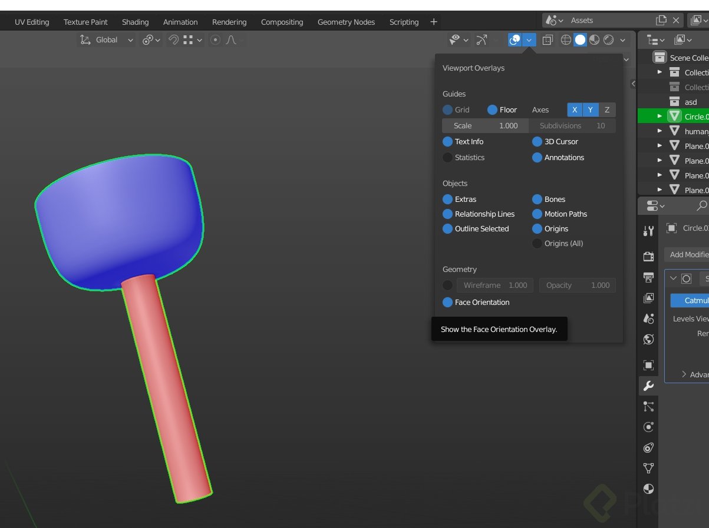Switch to Texture Paint workspace
The image size is (709, 528).
point(85,22)
